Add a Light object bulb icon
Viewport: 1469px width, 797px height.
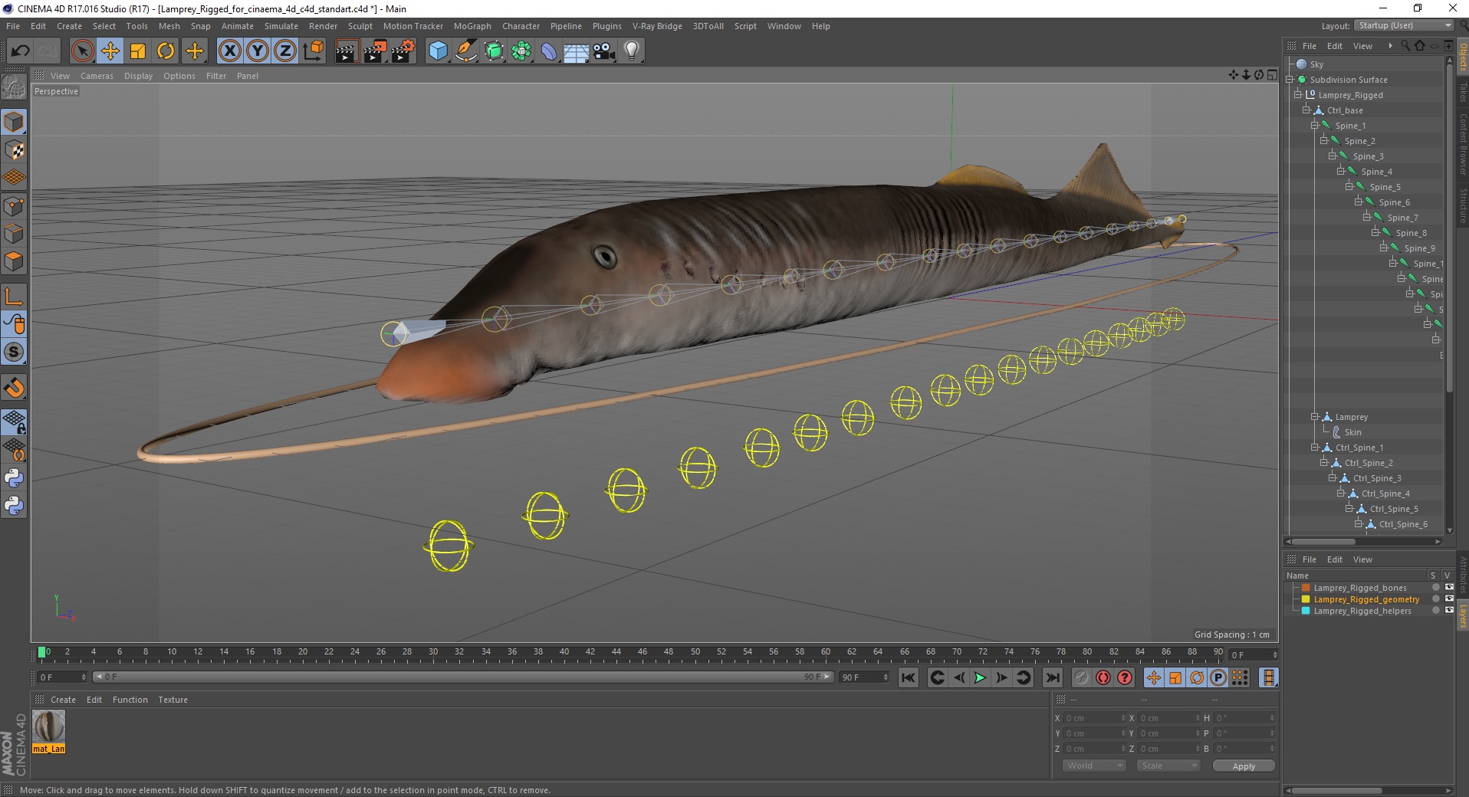coord(632,51)
